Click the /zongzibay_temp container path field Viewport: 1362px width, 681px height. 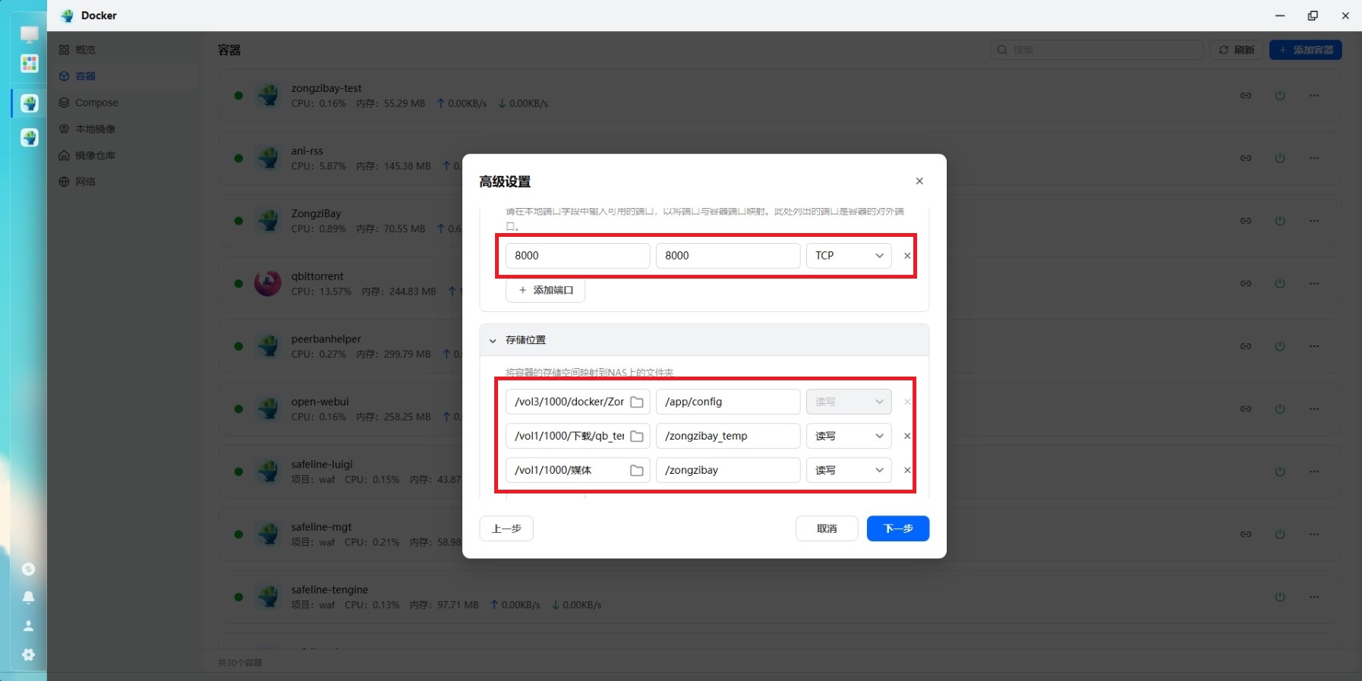coord(728,436)
